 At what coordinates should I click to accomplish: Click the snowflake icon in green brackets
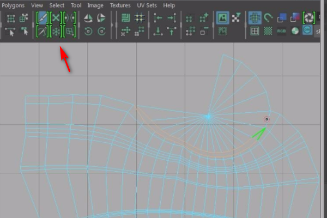pyautogui.click(x=56, y=32)
